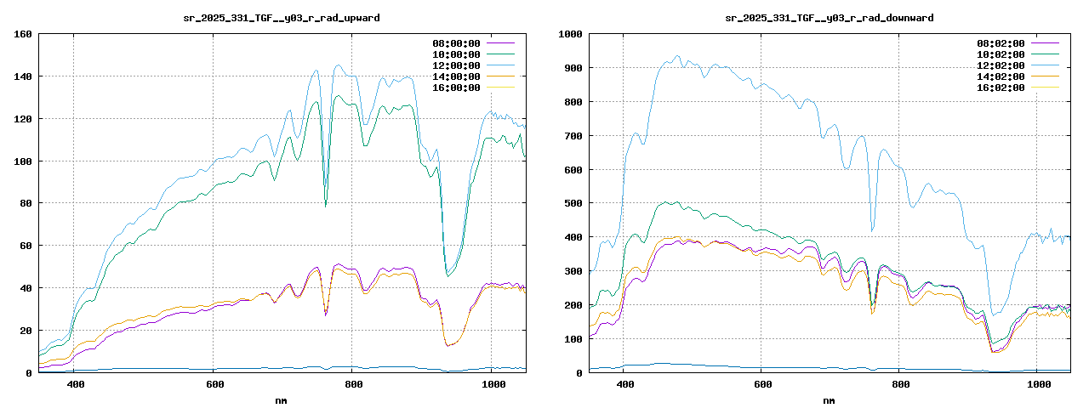Click the 160 y-axis tick label

coord(23,34)
